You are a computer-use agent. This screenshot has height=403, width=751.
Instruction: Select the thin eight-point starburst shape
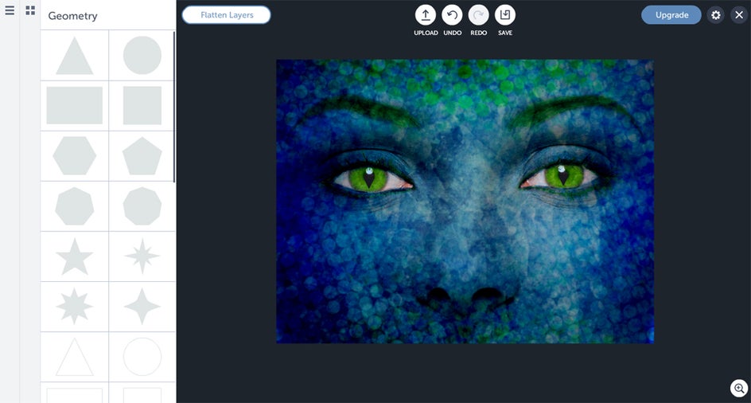(142, 256)
